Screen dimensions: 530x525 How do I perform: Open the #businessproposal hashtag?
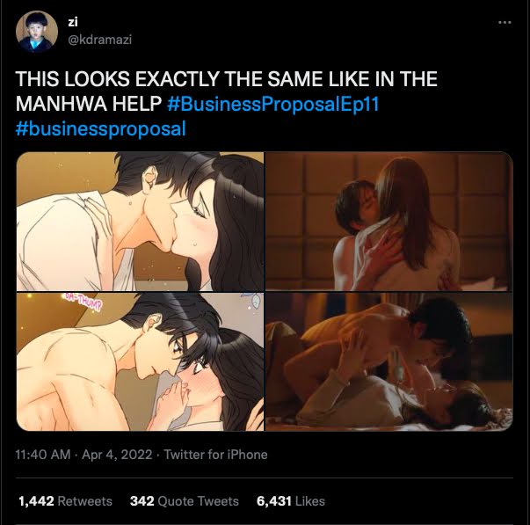click(x=101, y=129)
